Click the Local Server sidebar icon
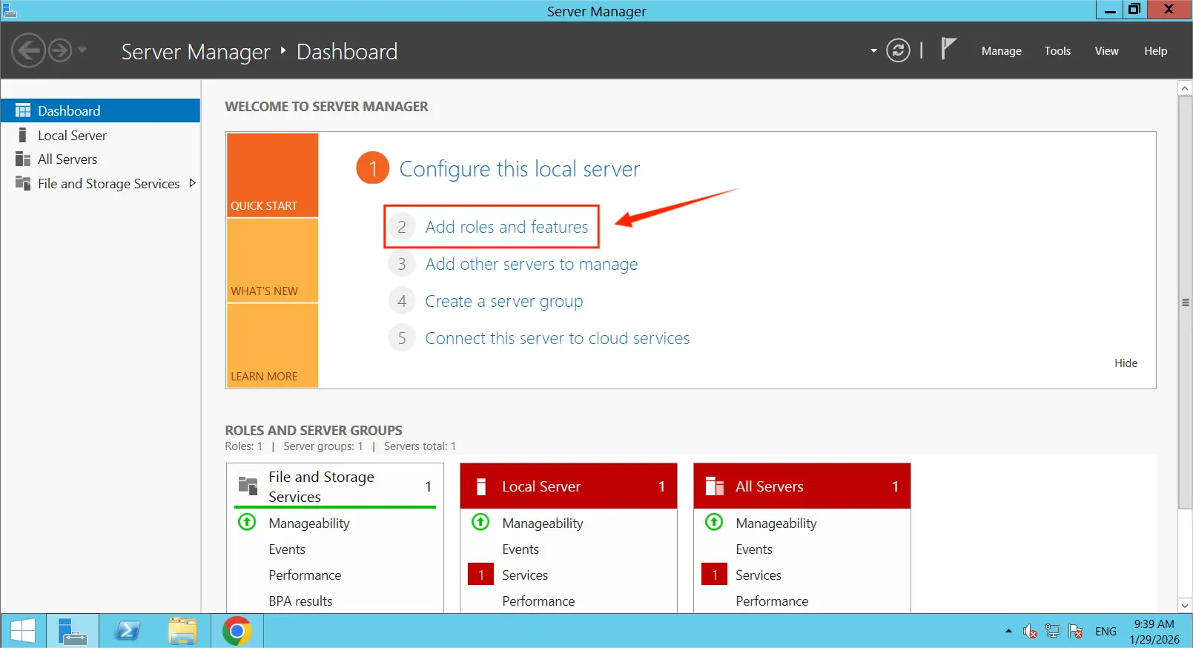 [23, 135]
